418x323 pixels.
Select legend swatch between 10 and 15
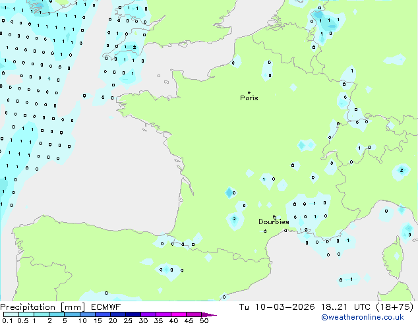tap(87, 314)
